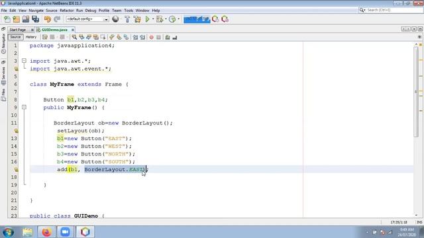Click the Undo arrow icon
Image resolution: width=424 pixels, height=238 pixels.
pos(47,19)
